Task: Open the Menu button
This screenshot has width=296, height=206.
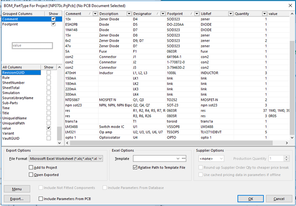Action: pos(17,189)
